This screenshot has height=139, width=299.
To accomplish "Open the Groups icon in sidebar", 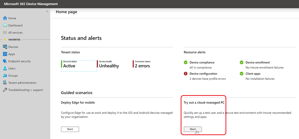I will pos(5,76).
